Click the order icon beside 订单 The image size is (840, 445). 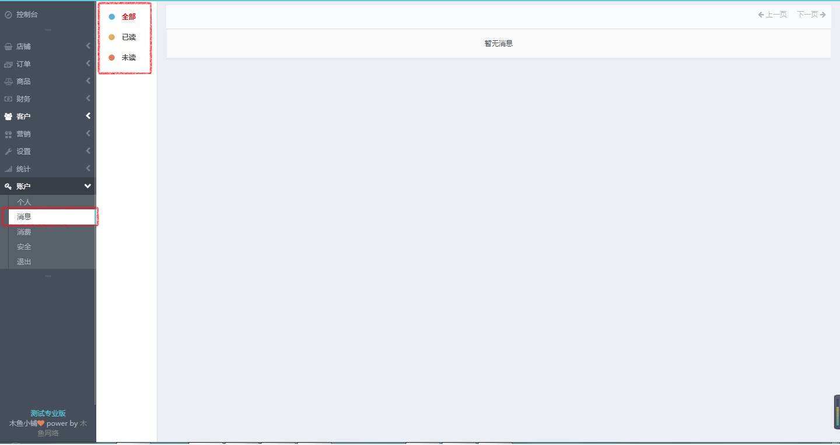(x=8, y=64)
